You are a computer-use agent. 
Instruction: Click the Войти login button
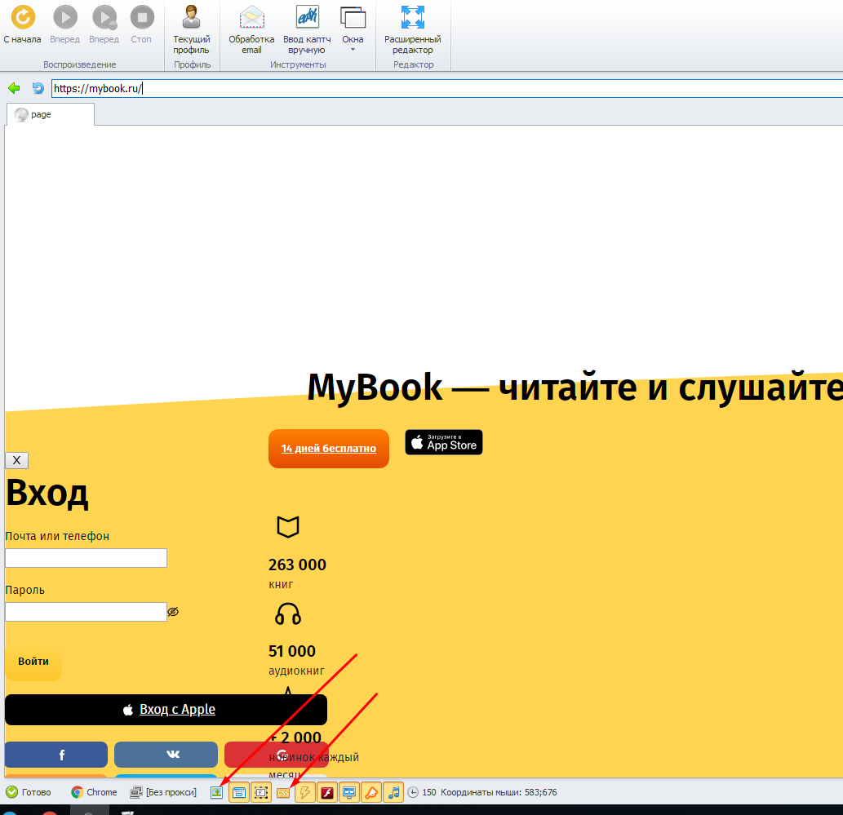pyautogui.click(x=33, y=662)
